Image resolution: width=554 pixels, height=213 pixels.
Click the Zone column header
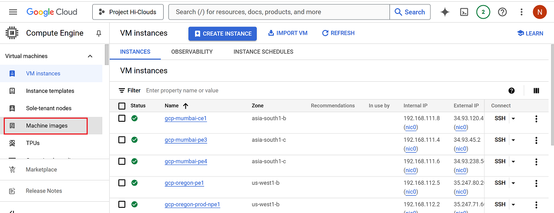258,106
